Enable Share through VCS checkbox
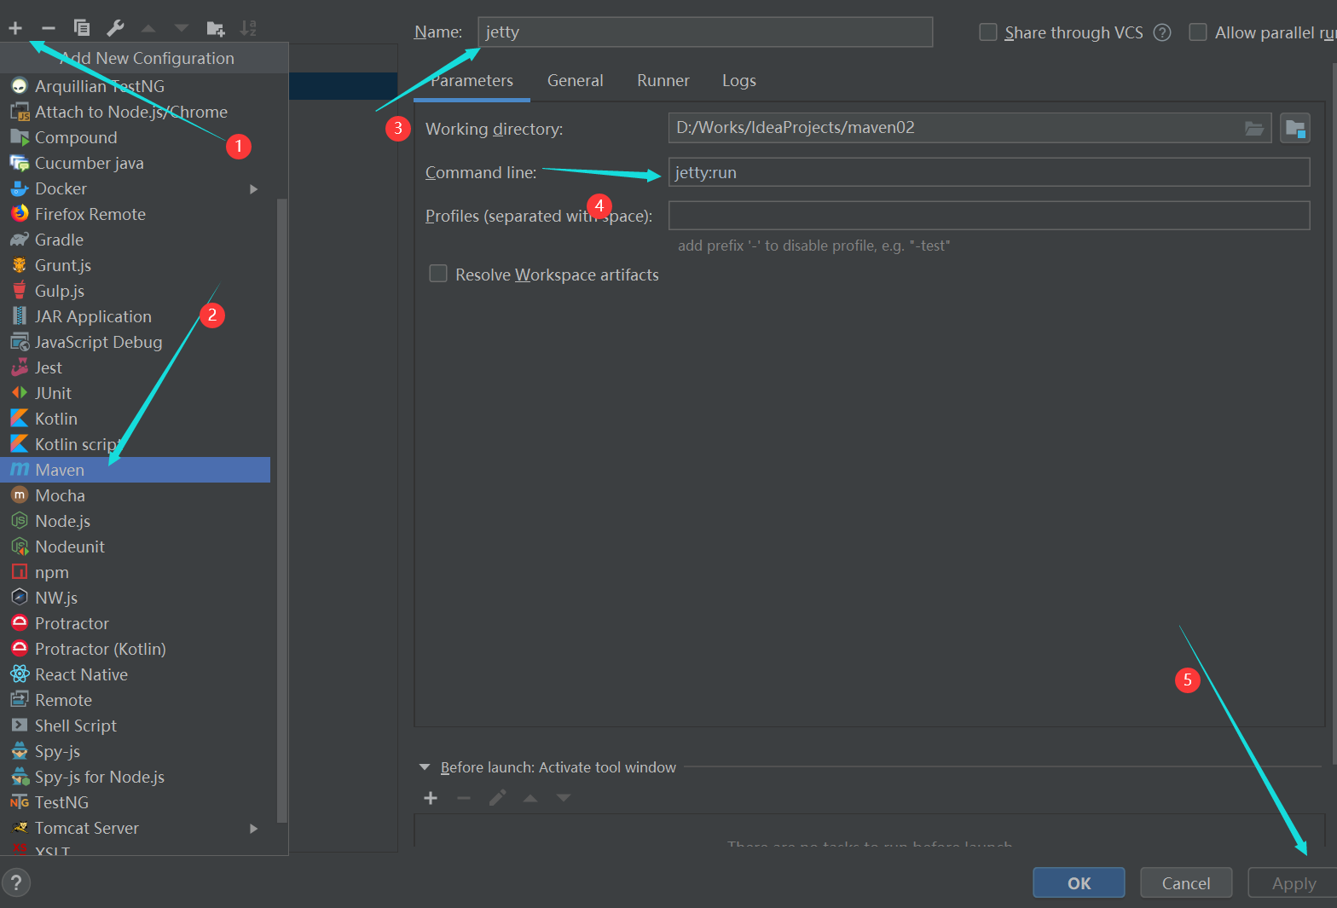This screenshot has width=1337, height=908. (x=988, y=32)
